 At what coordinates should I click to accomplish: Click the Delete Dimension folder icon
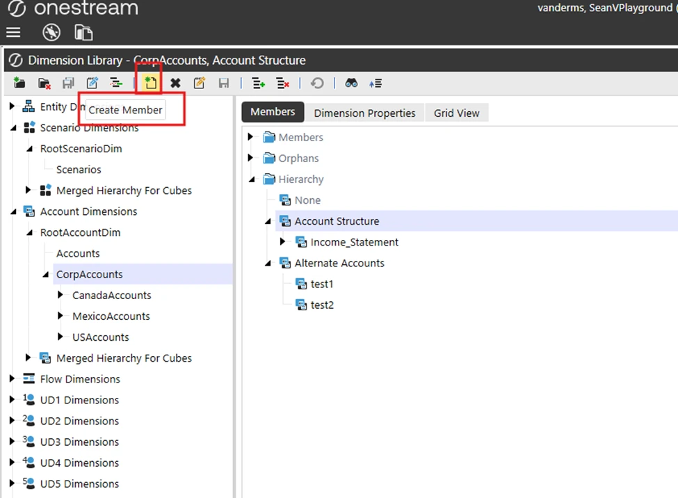[x=44, y=83]
